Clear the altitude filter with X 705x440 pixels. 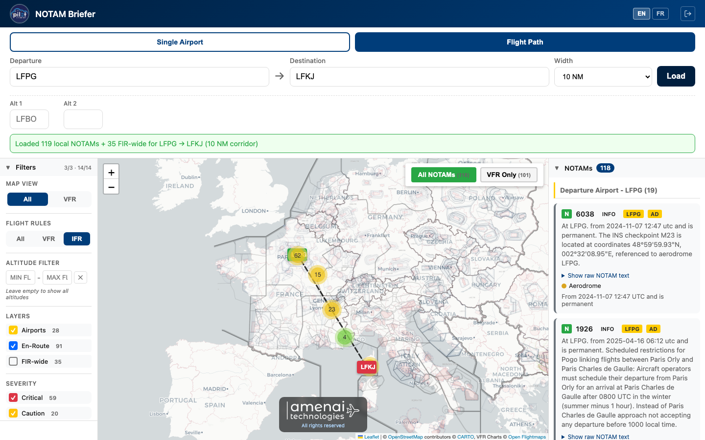(80, 277)
